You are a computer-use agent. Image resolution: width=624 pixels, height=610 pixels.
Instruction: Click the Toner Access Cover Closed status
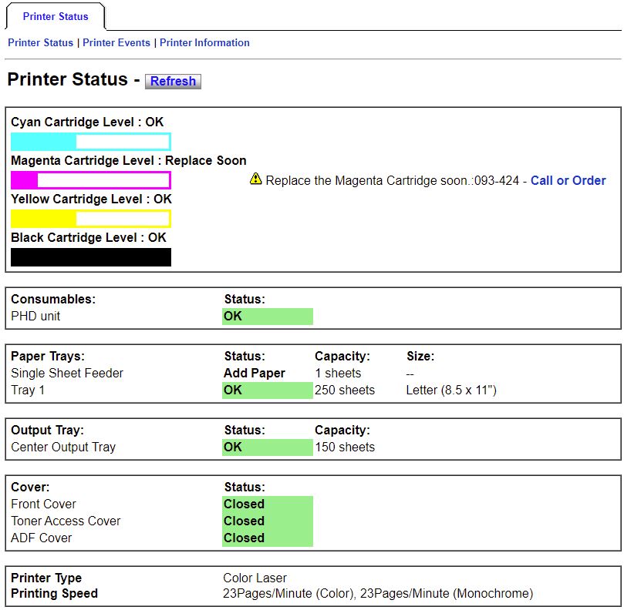pyautogui.click(x=266, y=521)
